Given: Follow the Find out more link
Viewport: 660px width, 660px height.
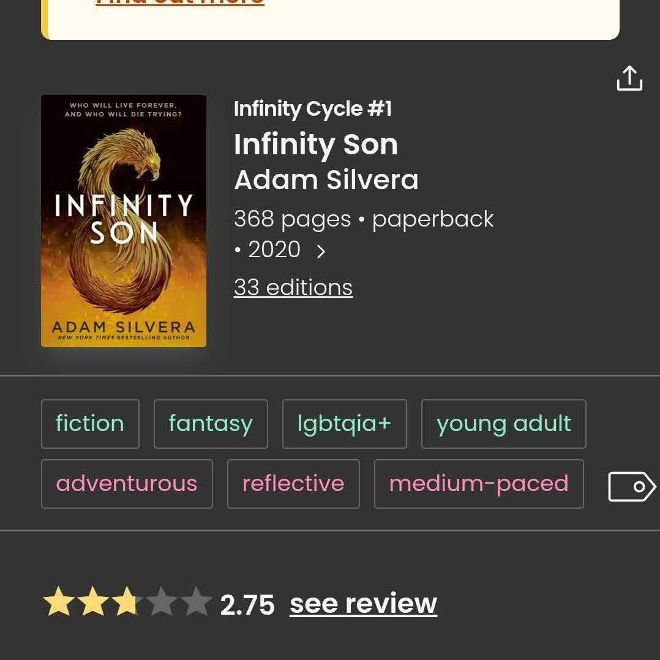Looking at the screenshot, I should (x=180, y=3).
